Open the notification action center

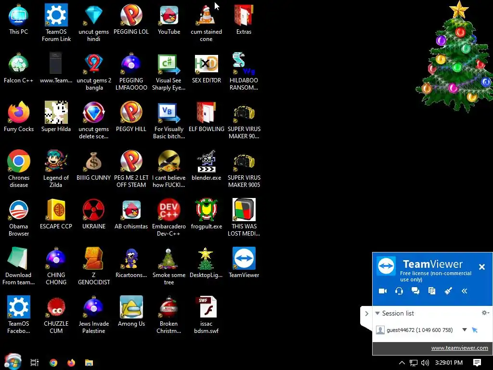pos(477,363)
